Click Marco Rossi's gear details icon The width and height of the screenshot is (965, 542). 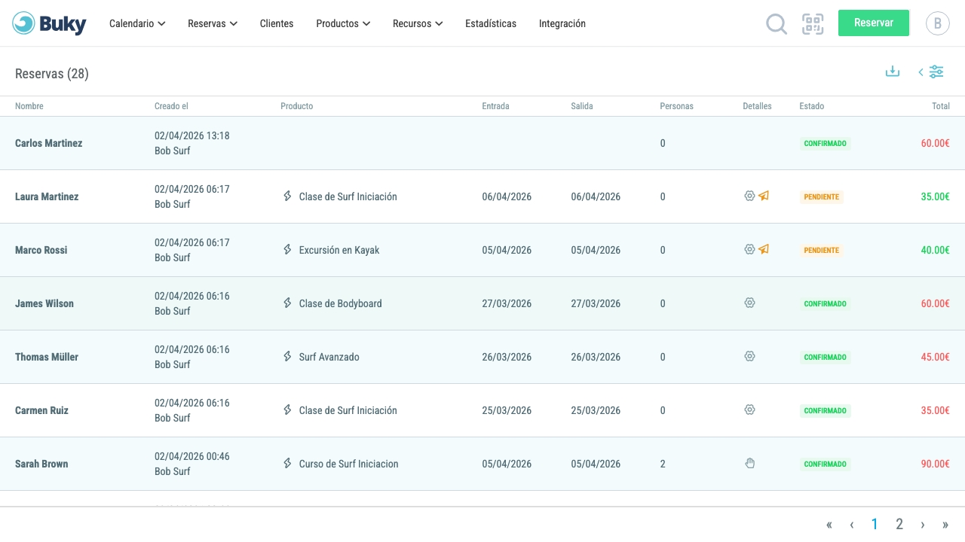pyautogui.click(x=749, y=249)
